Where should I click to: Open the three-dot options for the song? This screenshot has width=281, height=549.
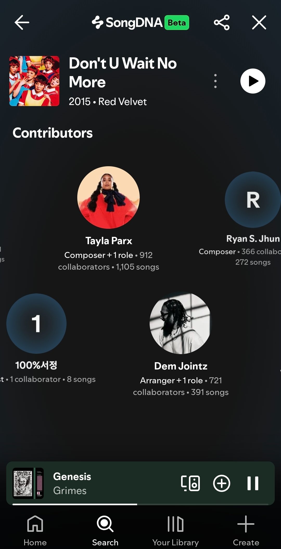point(215,81)
